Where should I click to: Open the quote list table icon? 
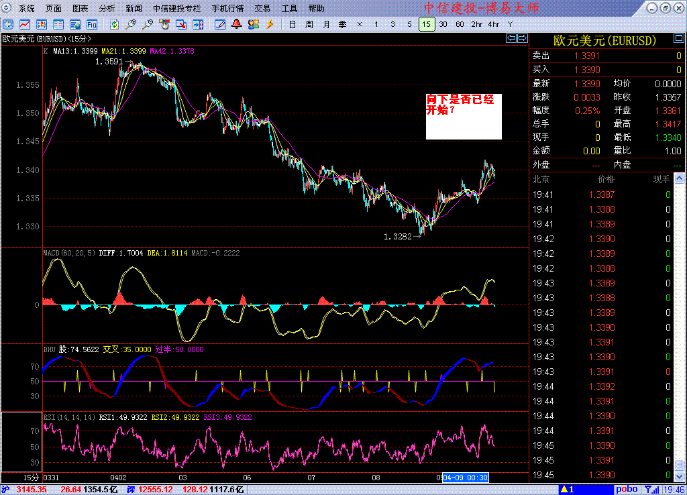click(x=58, y=25)
